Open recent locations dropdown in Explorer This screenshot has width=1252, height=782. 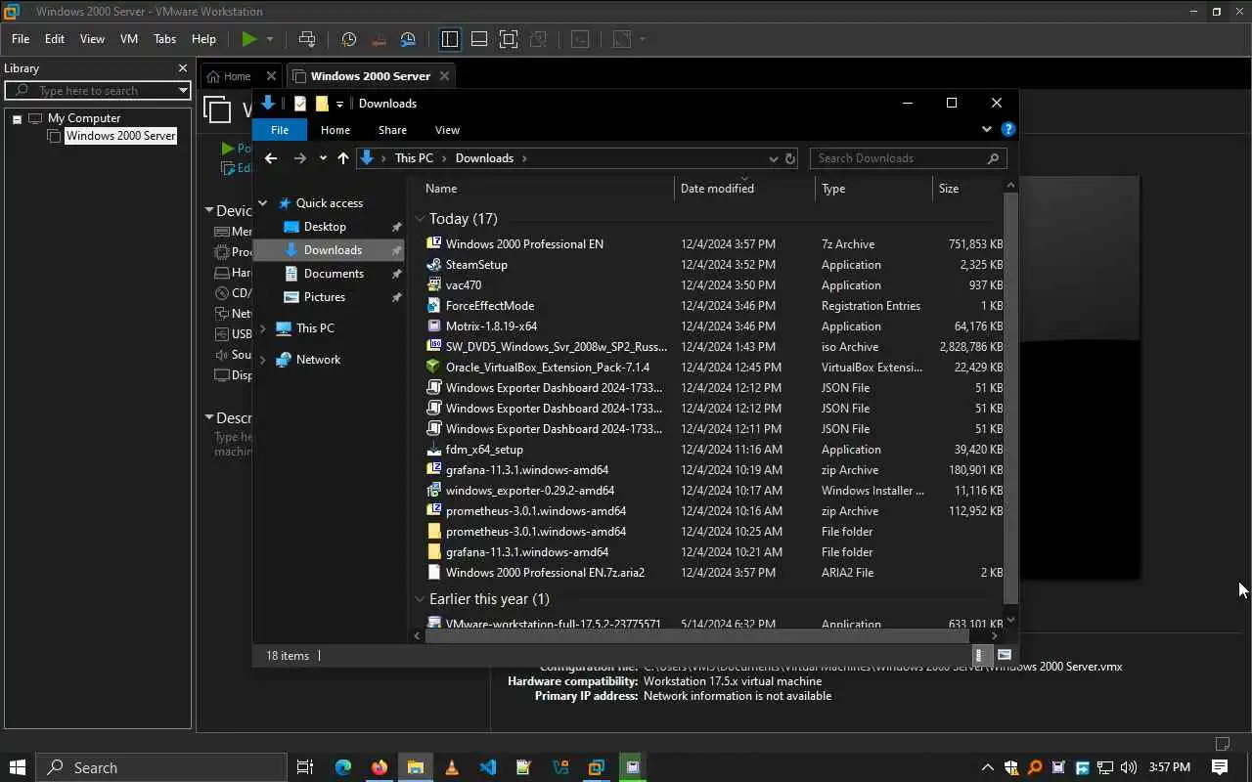click(323, 158)
